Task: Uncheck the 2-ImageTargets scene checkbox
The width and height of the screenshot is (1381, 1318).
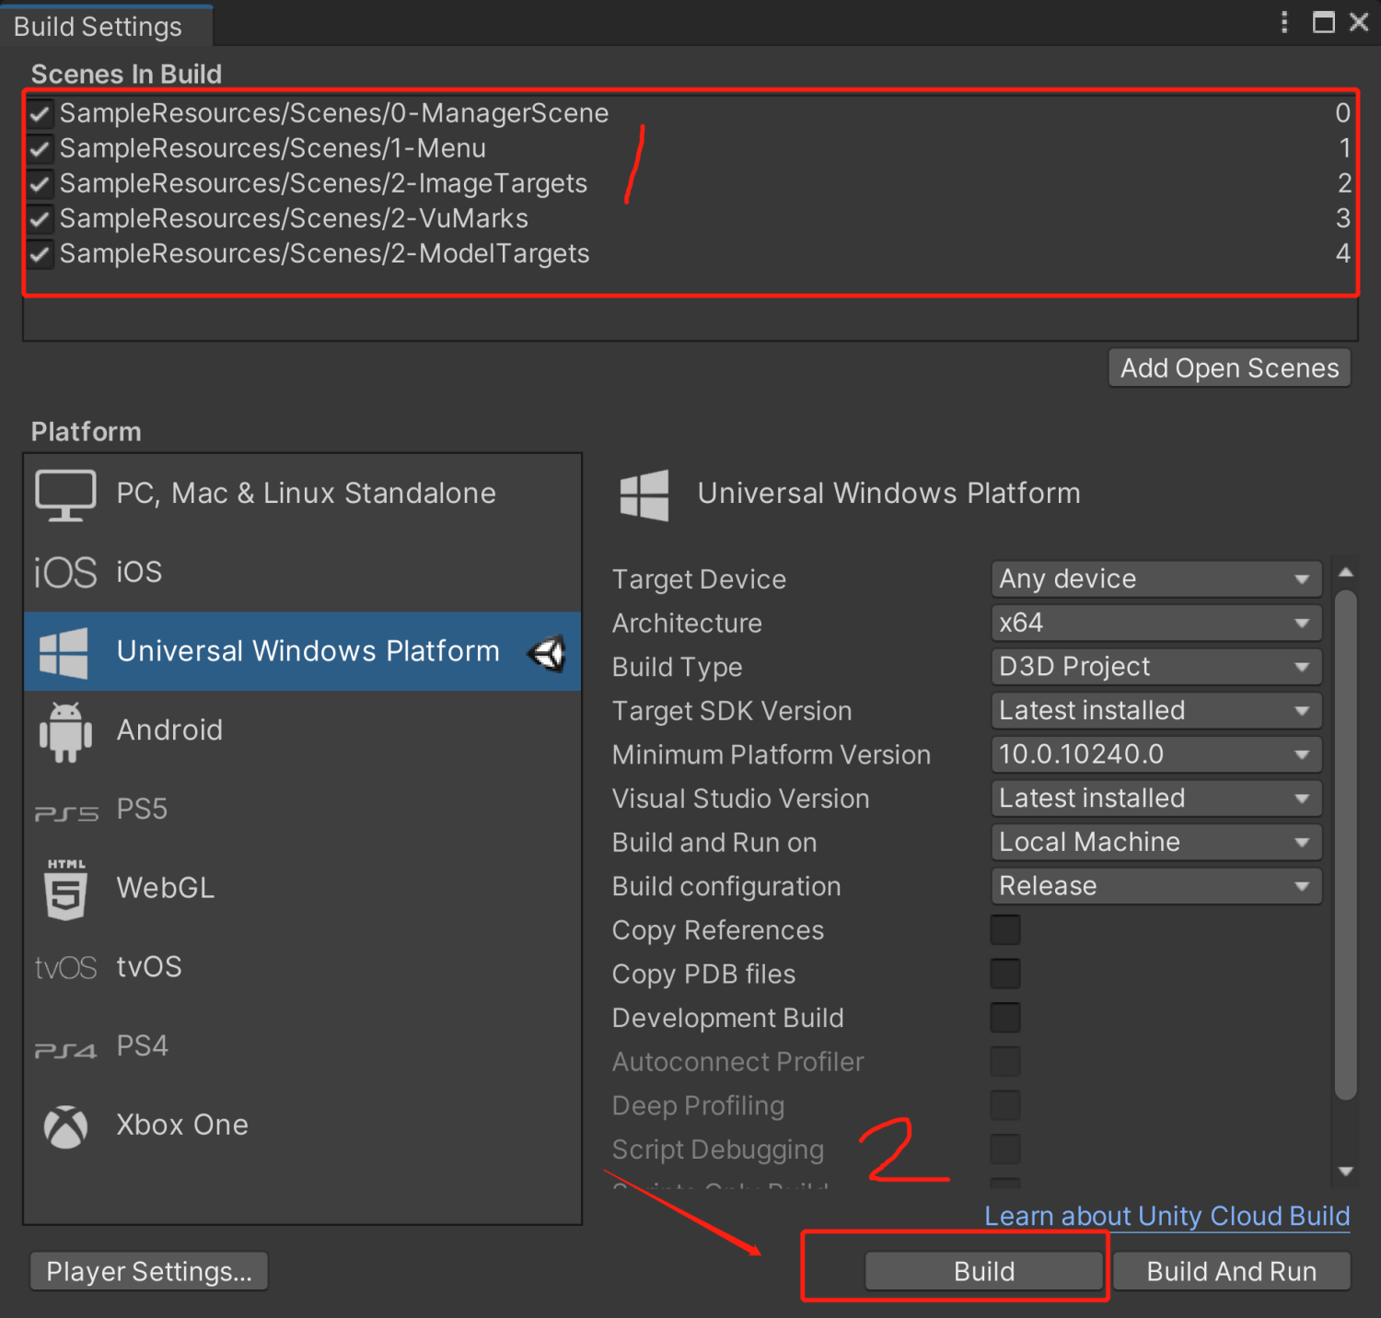Action: (x=40, y=183)
